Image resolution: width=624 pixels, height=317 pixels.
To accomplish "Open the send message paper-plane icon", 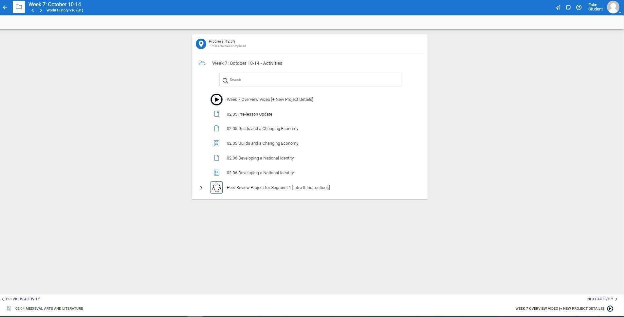I will point(558,8).
